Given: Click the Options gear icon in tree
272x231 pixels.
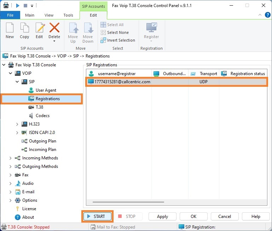Looking at the screenshot, I should coord(18,200).
